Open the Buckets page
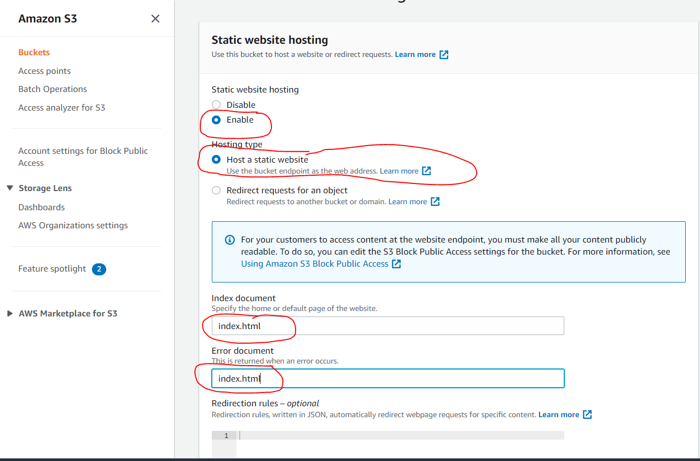Screen dimensions: 700x461 point(34,53)
